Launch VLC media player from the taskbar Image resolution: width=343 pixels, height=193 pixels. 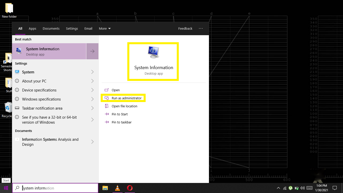[117, 188]
